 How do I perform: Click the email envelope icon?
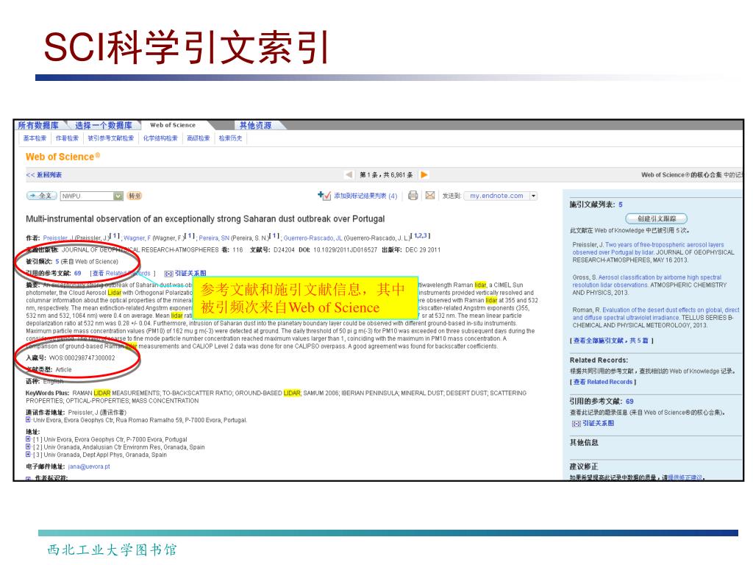[x=429, y=196]
